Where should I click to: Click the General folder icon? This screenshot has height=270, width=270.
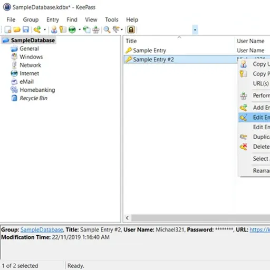[x=14, y=49]
